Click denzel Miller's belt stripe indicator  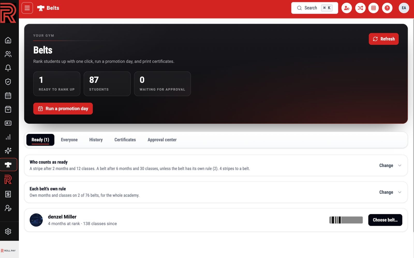point(346,220)
